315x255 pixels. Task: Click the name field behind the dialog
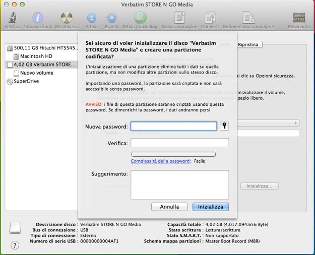pos(268,133)
